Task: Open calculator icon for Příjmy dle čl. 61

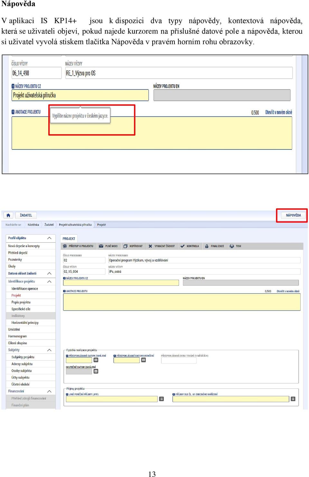Action: (293, 399)
